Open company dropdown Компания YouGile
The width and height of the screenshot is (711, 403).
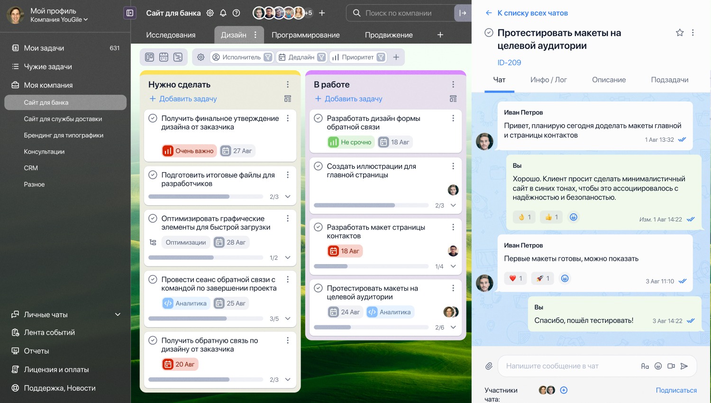pyautogui.click(x=59, y=19)
